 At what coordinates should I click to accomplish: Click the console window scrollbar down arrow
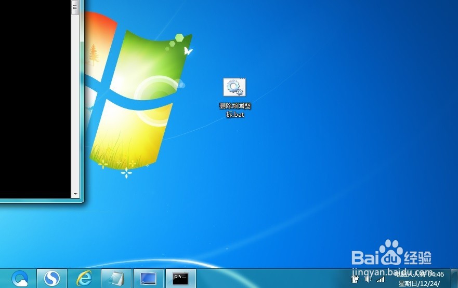75,194
